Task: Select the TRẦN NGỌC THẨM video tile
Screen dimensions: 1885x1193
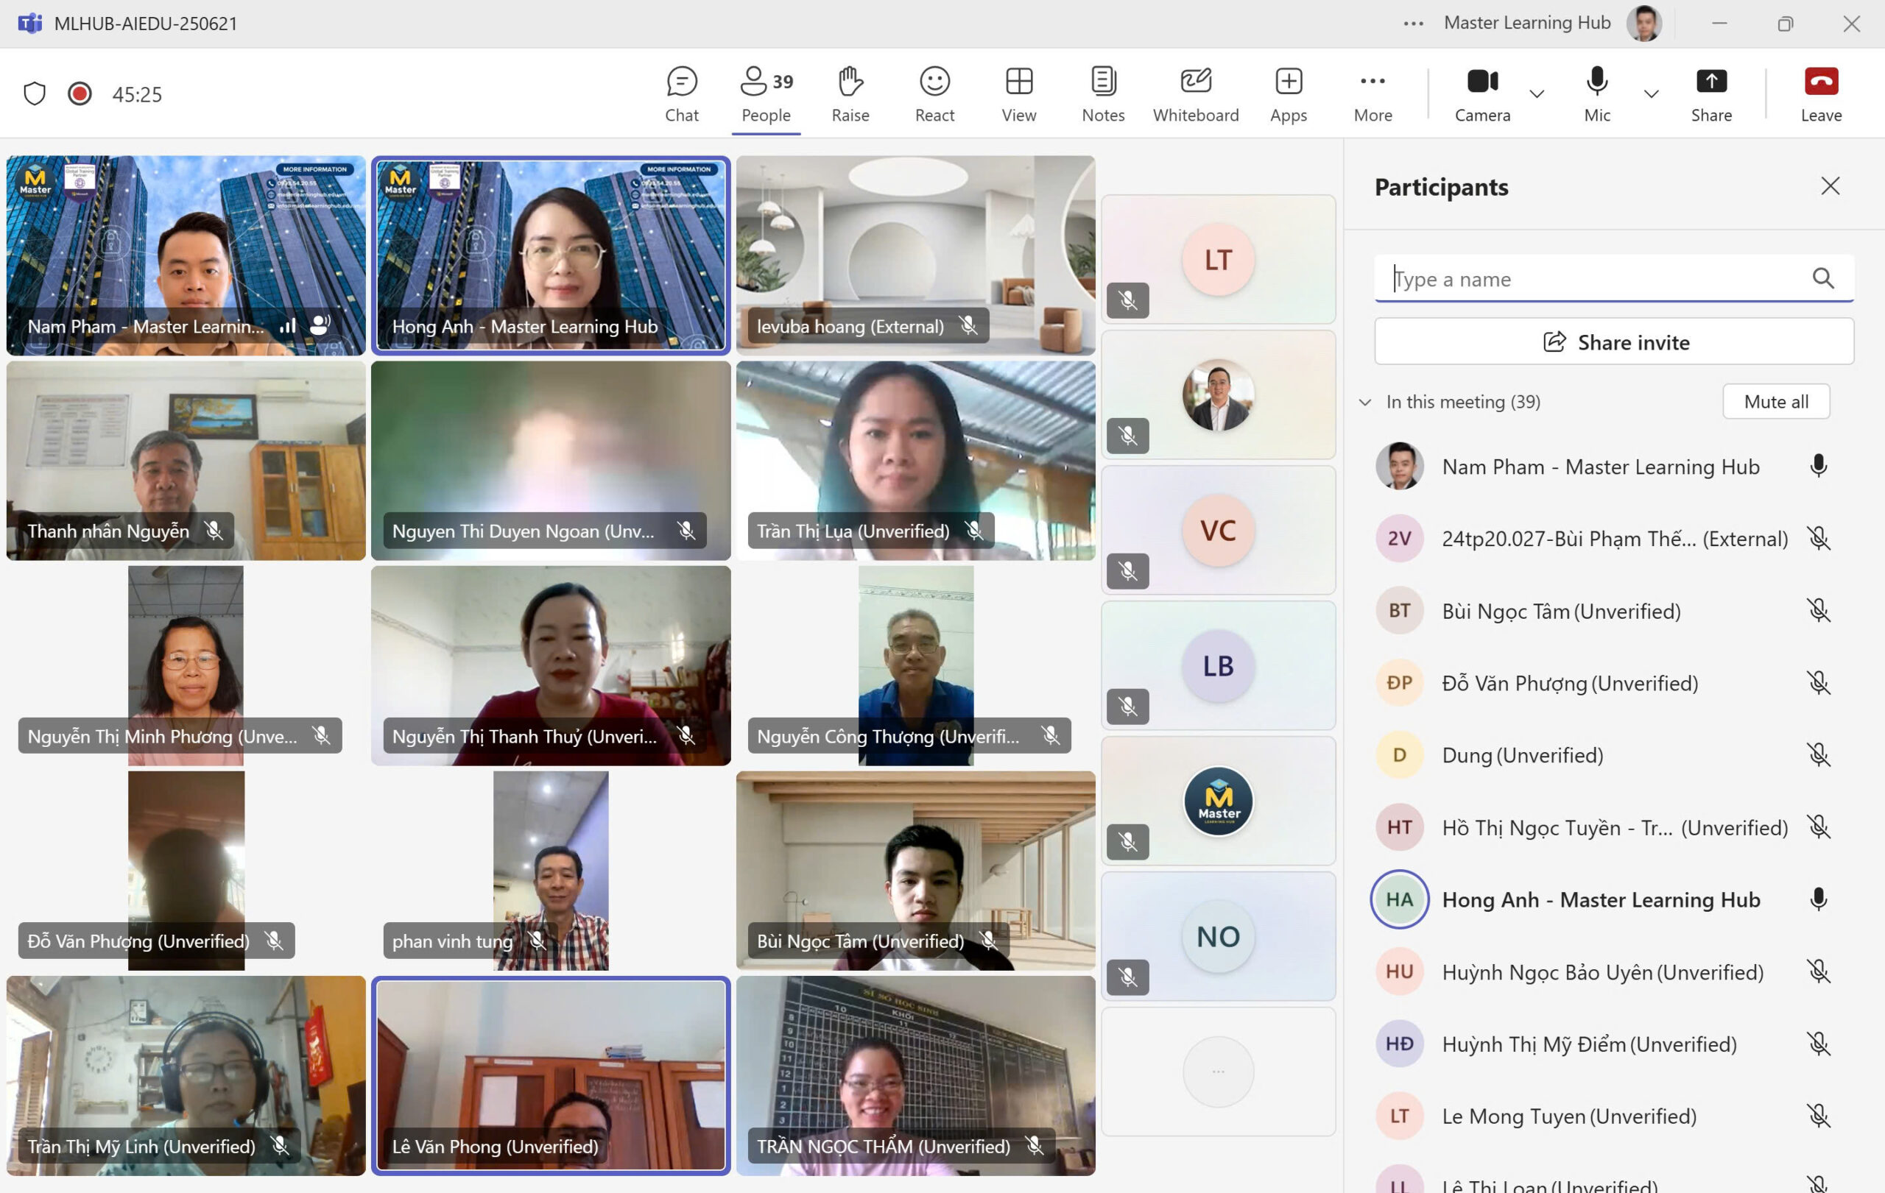Action: [x=915, y=1076]
